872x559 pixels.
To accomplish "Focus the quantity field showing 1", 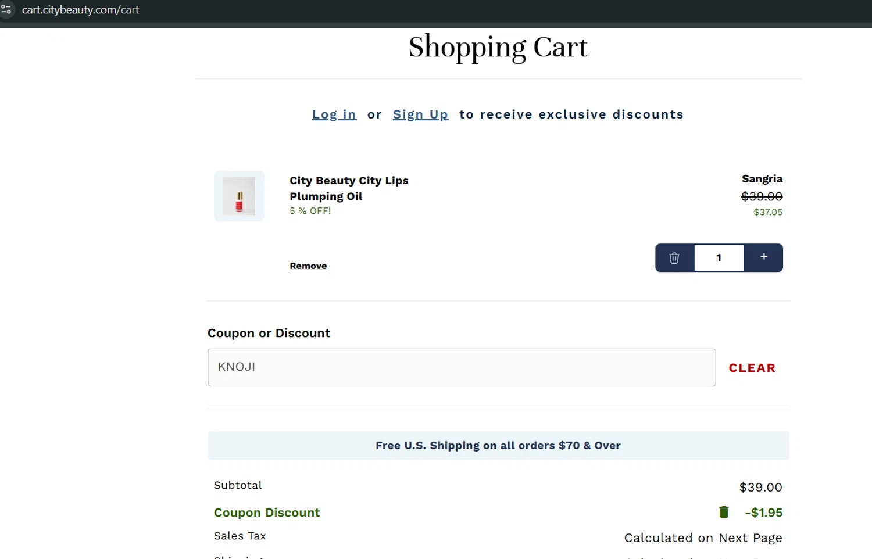I will (x=719, y=258).
